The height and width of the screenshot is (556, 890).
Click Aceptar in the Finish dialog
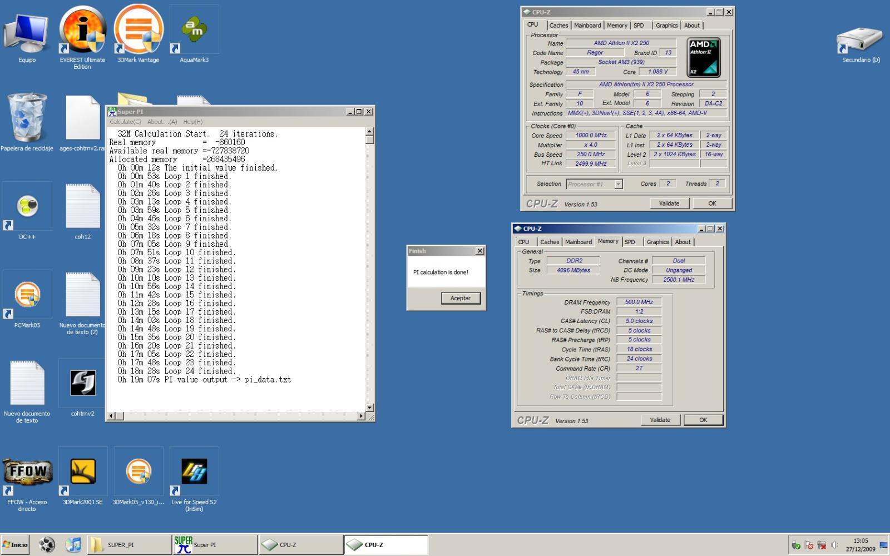[x=460, y=298]
